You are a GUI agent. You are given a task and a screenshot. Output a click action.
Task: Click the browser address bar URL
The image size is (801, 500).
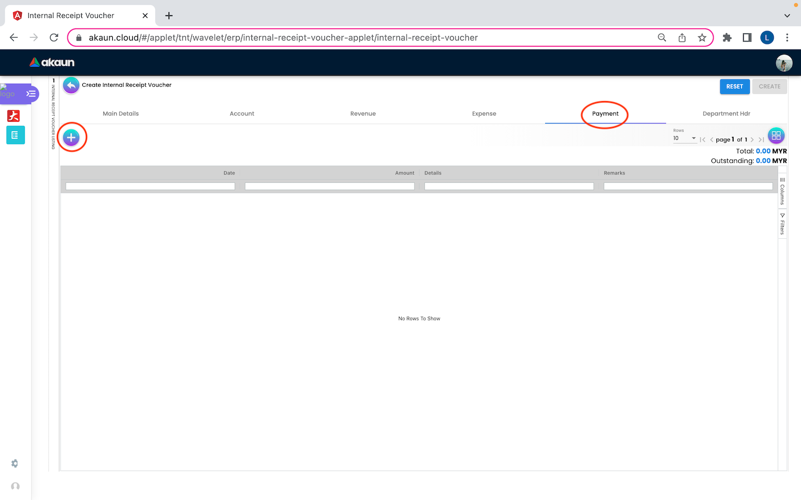pos(283,38)
